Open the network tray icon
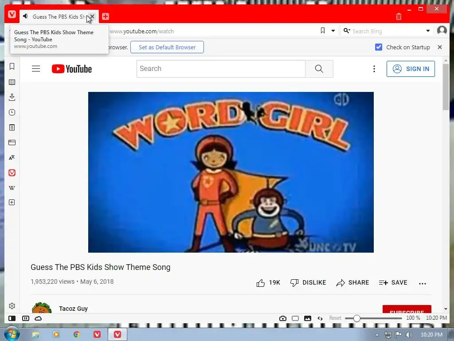 (x=387, y=335)
